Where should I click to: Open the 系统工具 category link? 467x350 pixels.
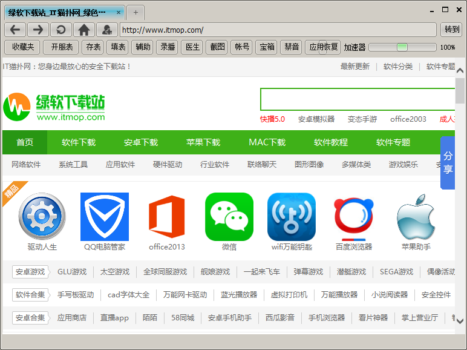(73, 165)
